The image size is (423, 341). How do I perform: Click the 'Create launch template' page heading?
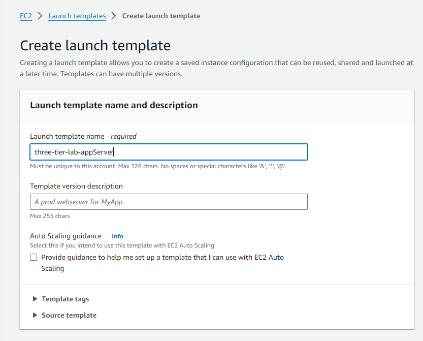(x=95, y=45)
